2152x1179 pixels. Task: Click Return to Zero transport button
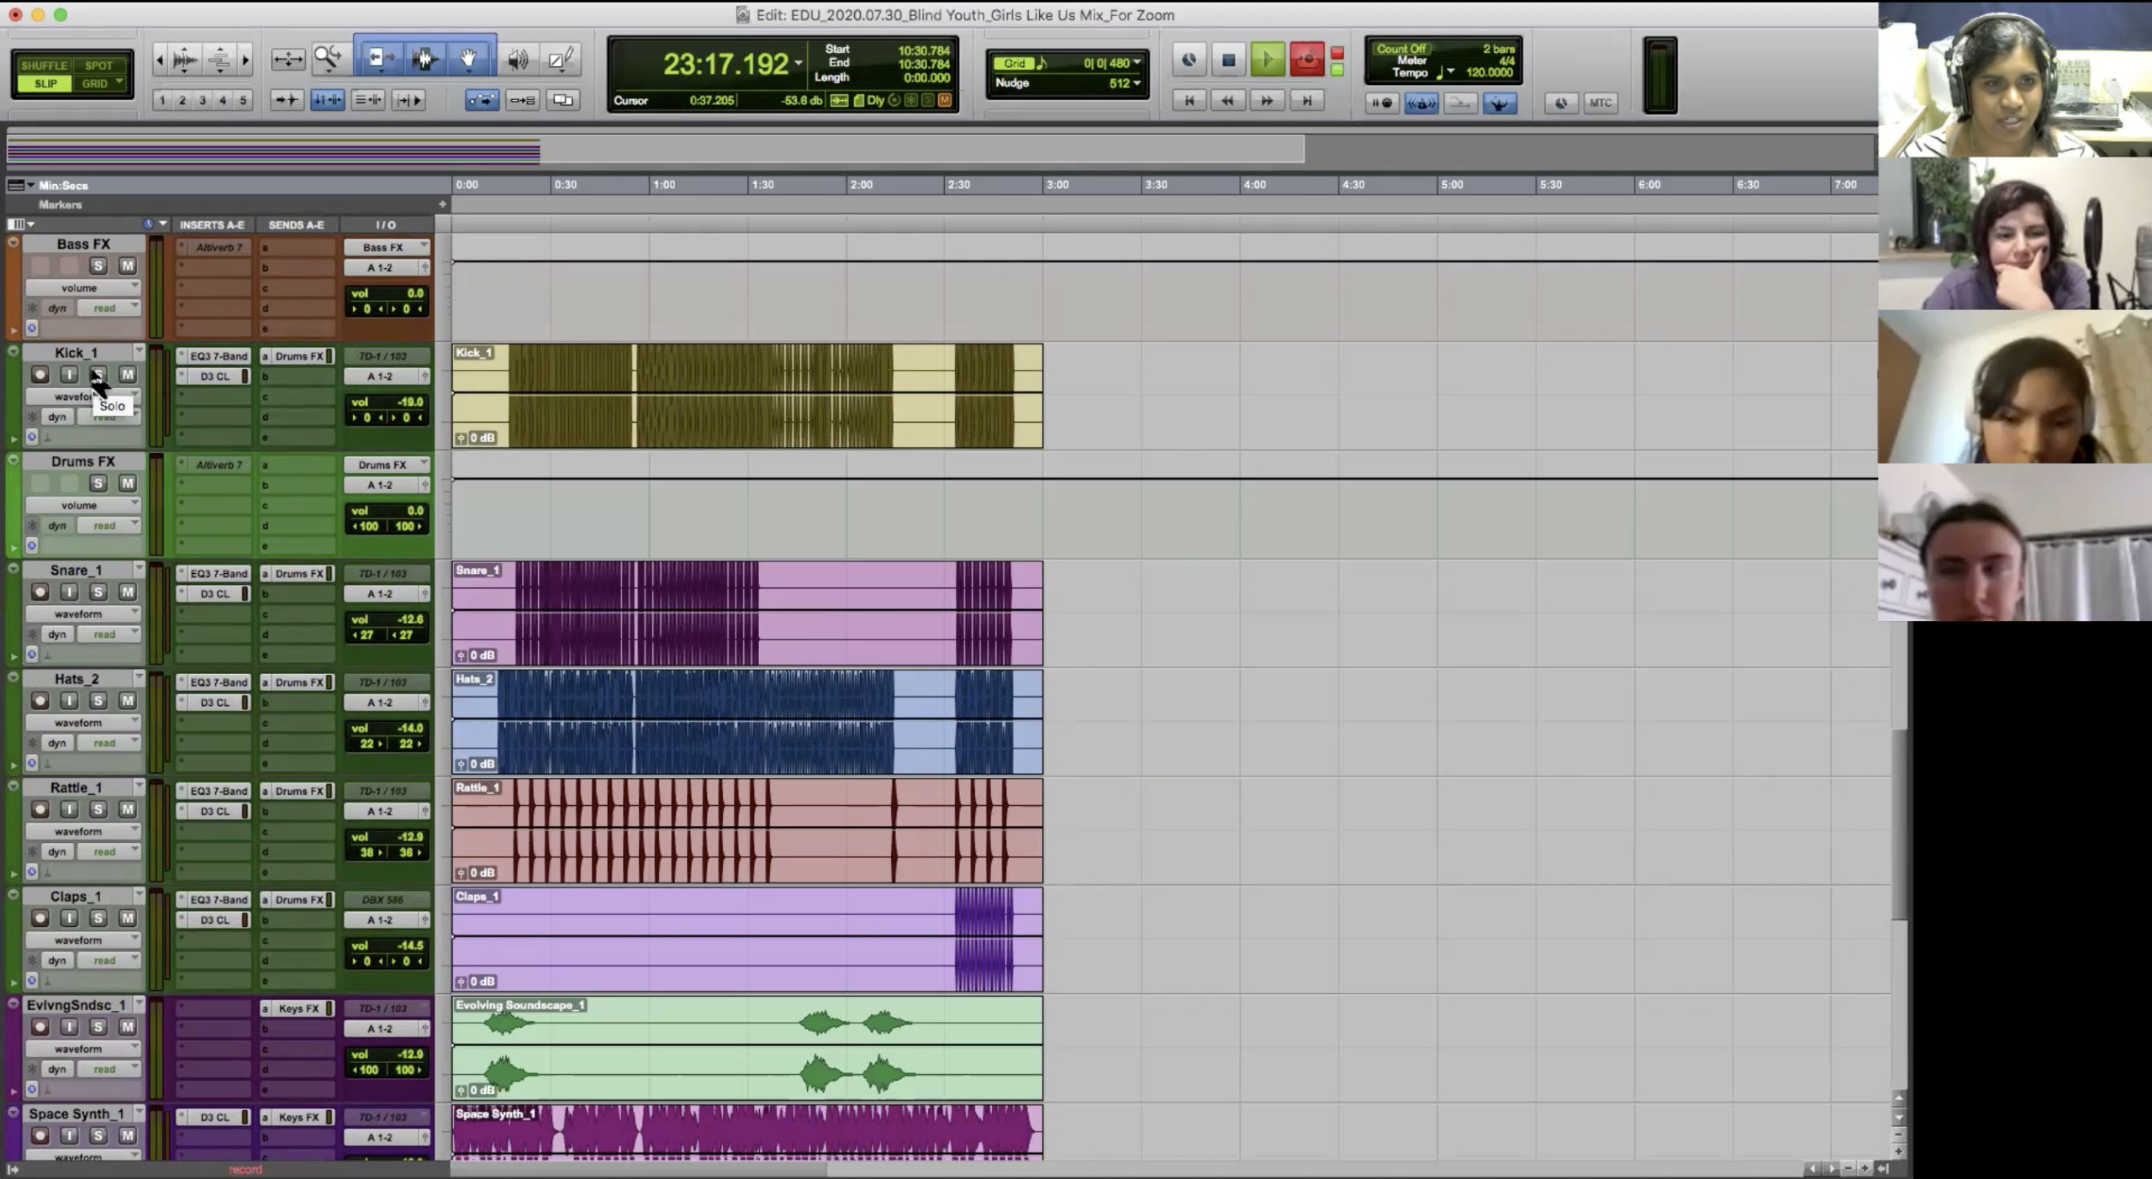[x=1189, y=101]
